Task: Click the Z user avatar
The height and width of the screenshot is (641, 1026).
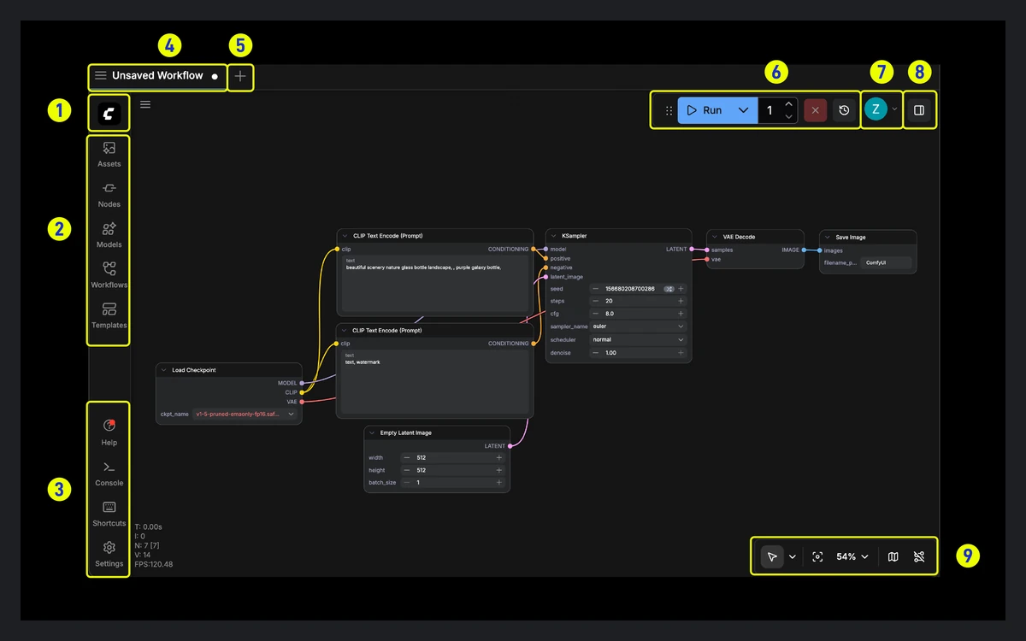Action: point(876,109)
